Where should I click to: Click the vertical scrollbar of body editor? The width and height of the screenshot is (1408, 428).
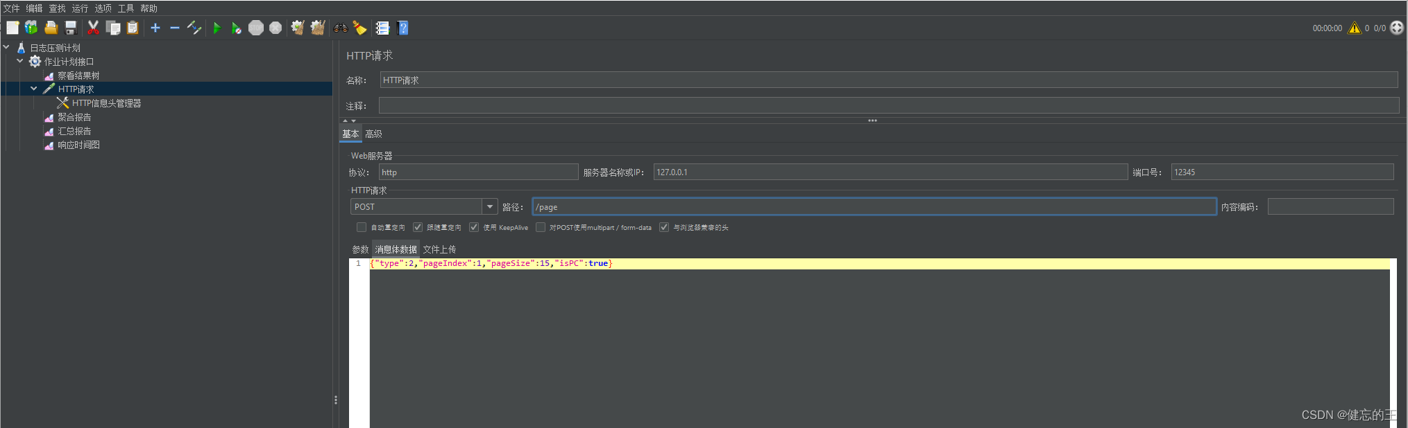point(1393,343)
